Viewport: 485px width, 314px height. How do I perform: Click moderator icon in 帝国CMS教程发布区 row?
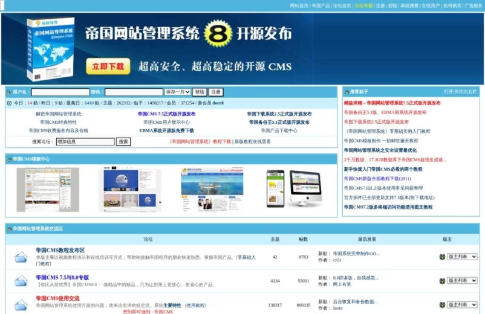pos(442,257)
